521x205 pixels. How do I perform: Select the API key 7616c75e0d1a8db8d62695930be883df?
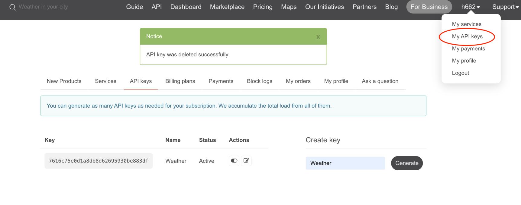click(x=99, y=161)
